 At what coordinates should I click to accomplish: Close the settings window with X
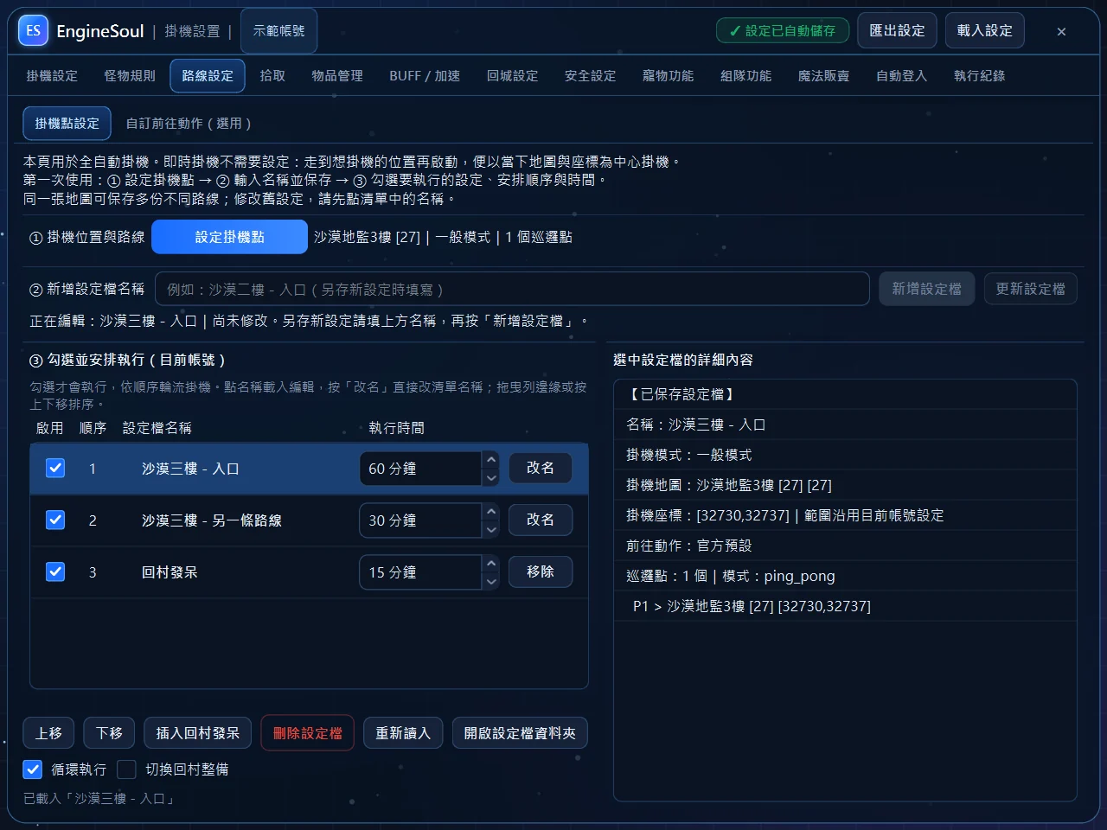pyautogui.click(x=1061, y=31)
